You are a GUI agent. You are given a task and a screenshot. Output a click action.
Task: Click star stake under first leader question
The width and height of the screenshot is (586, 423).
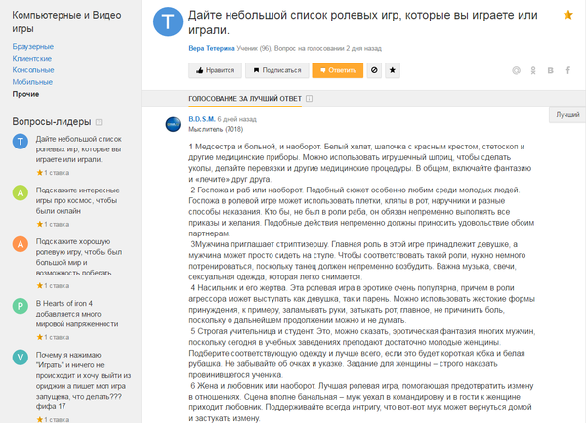click(53, 173)
